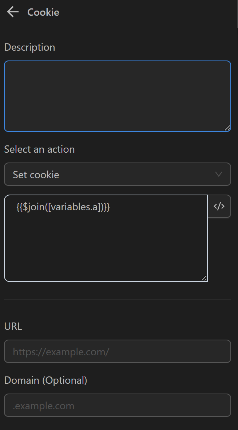Focus the URL input showing https://example.com/
The image size is (238, 430).
click(x=118, y=351)
